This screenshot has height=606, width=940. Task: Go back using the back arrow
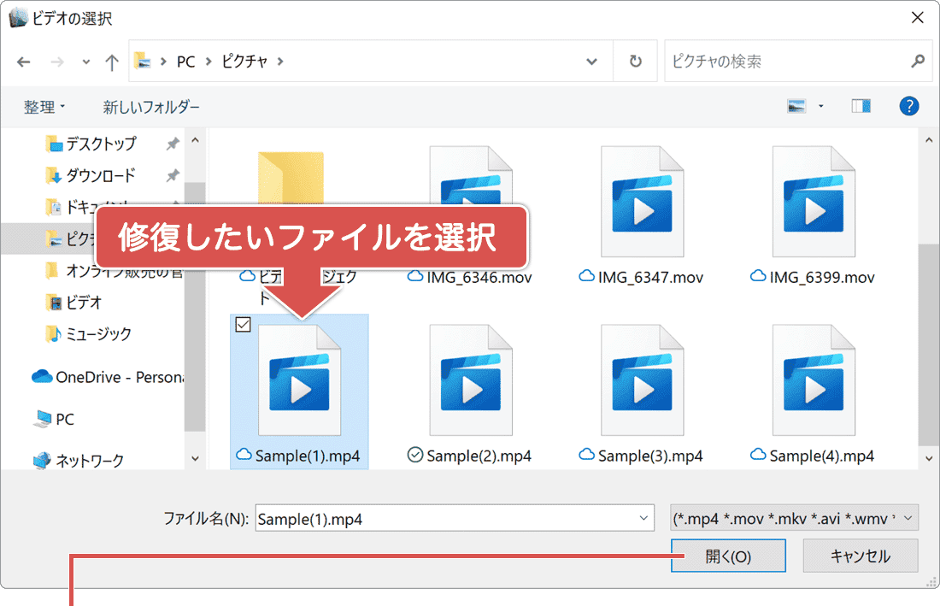23,61
